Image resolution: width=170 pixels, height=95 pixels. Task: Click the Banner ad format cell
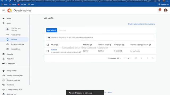86,51
